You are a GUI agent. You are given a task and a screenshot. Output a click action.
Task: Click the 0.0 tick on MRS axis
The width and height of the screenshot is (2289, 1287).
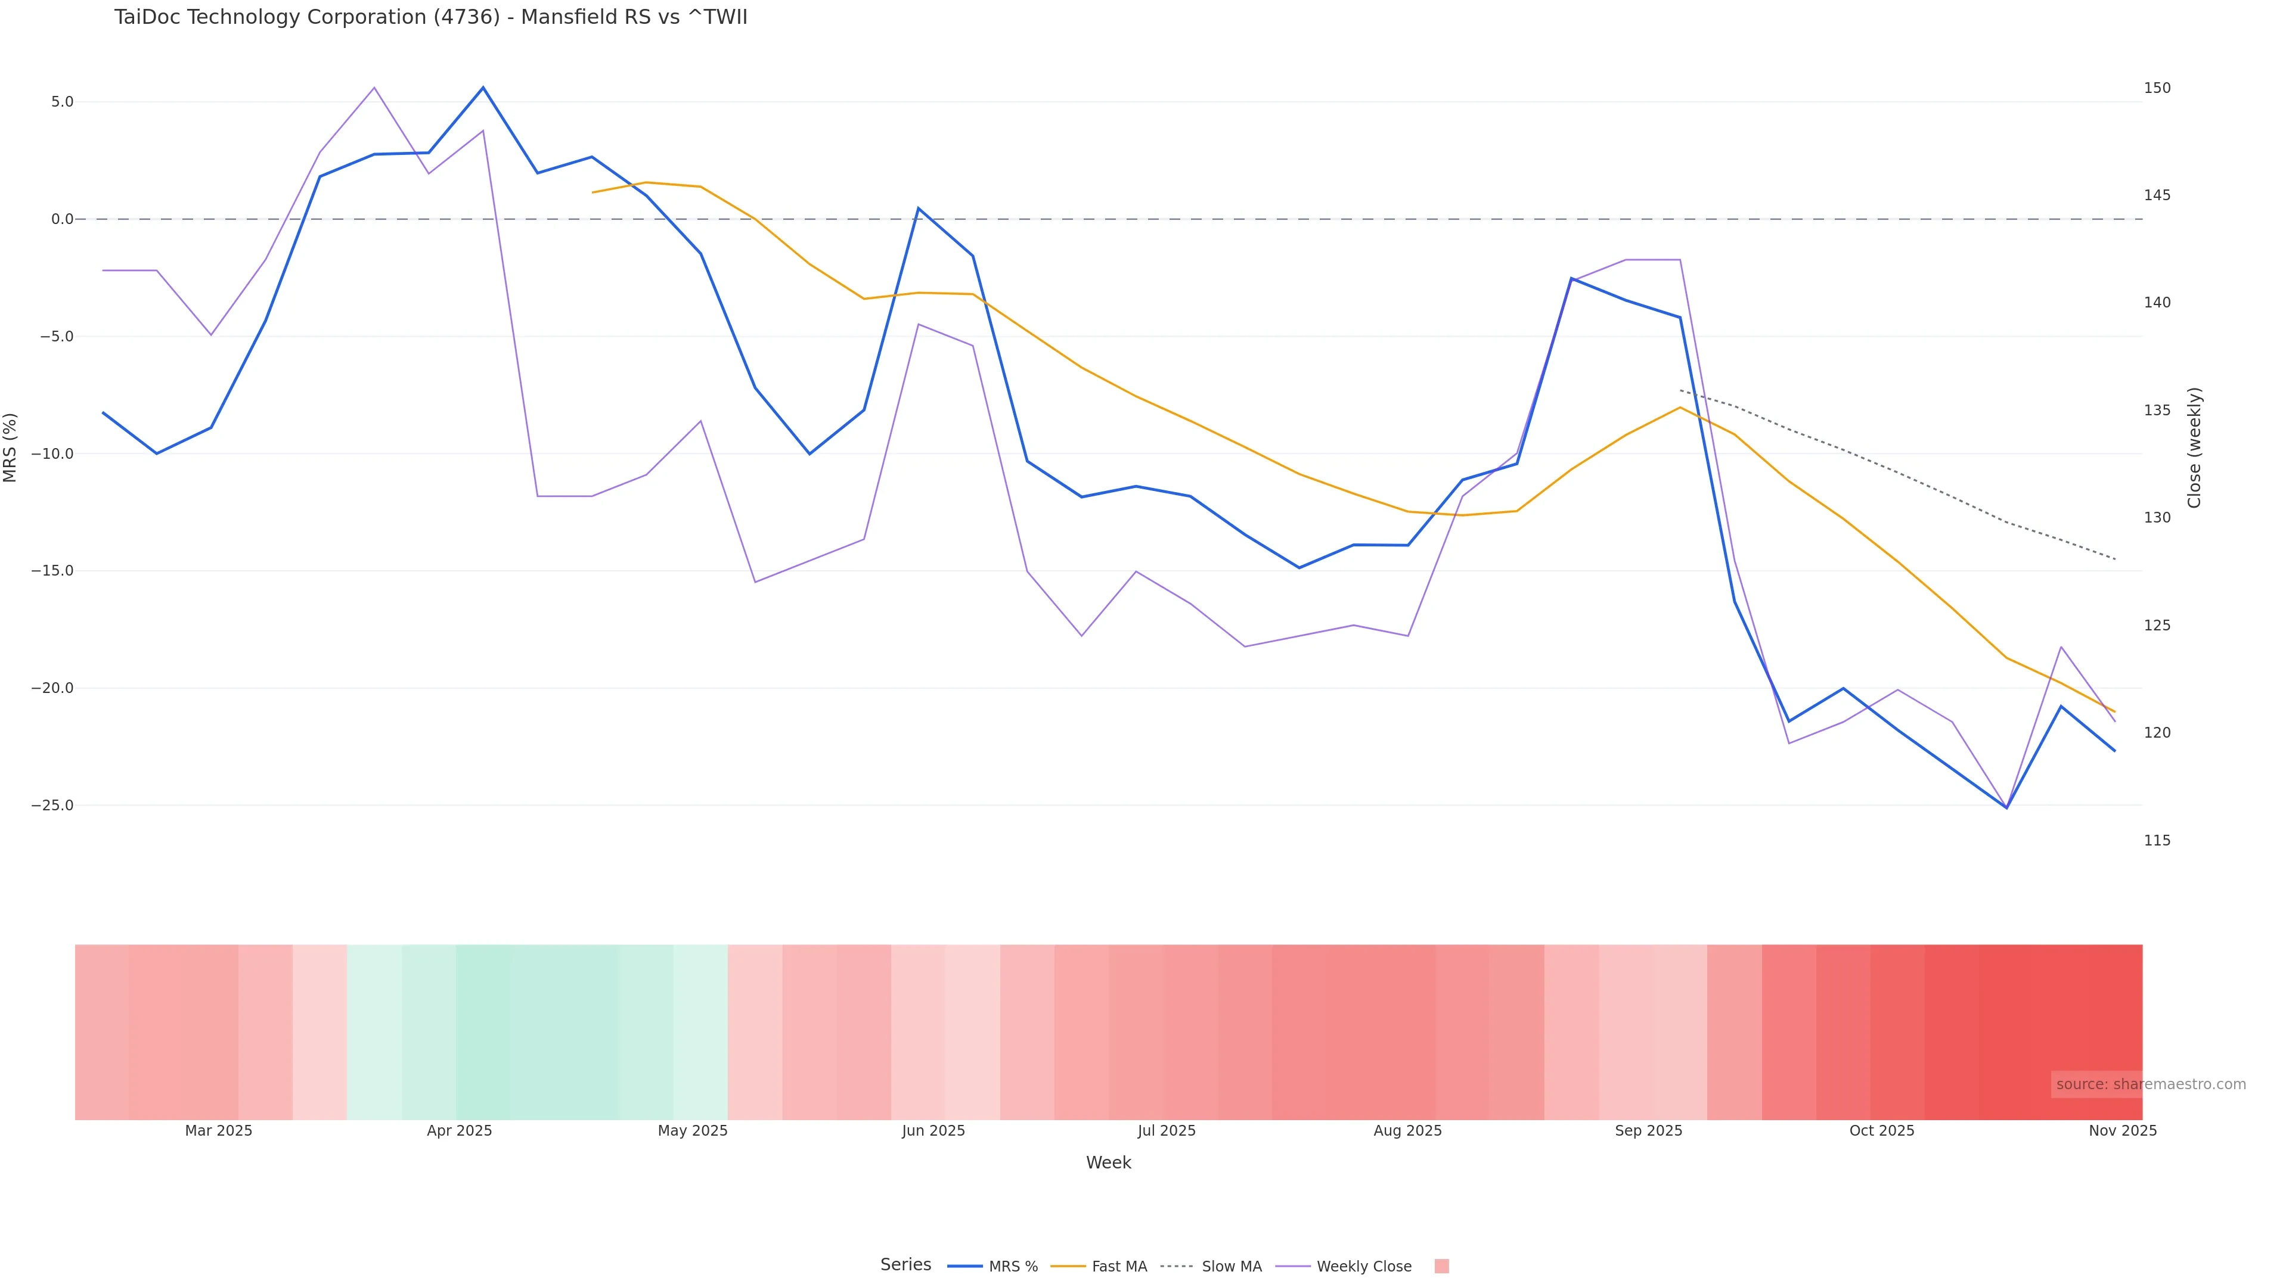(62, 219)
